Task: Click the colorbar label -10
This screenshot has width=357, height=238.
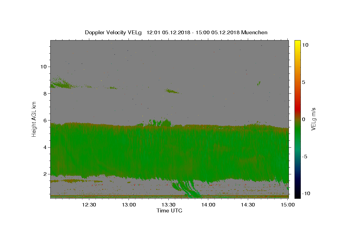Action: coord(306,193)
